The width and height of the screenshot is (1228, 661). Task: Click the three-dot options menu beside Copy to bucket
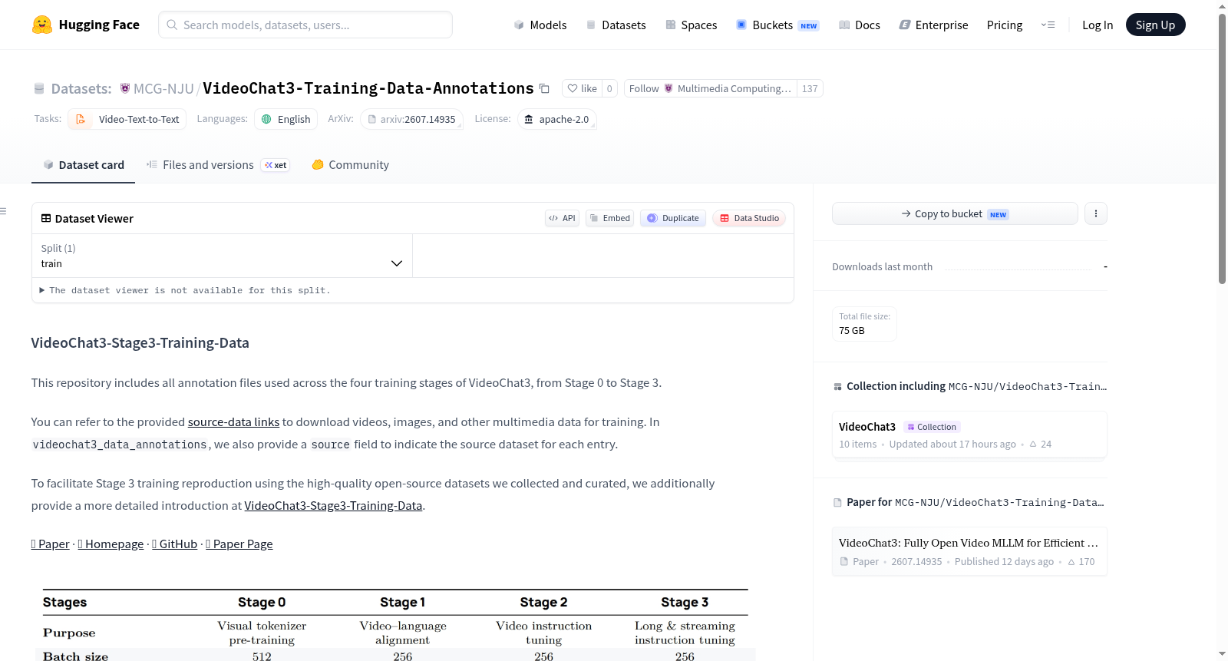(1096, 213)
